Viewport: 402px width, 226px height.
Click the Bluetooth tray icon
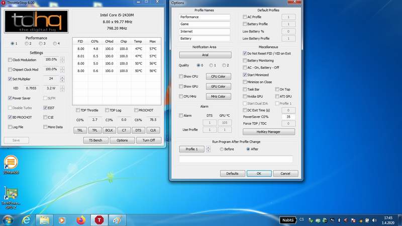pyautogui.click(x=338, y=220)
